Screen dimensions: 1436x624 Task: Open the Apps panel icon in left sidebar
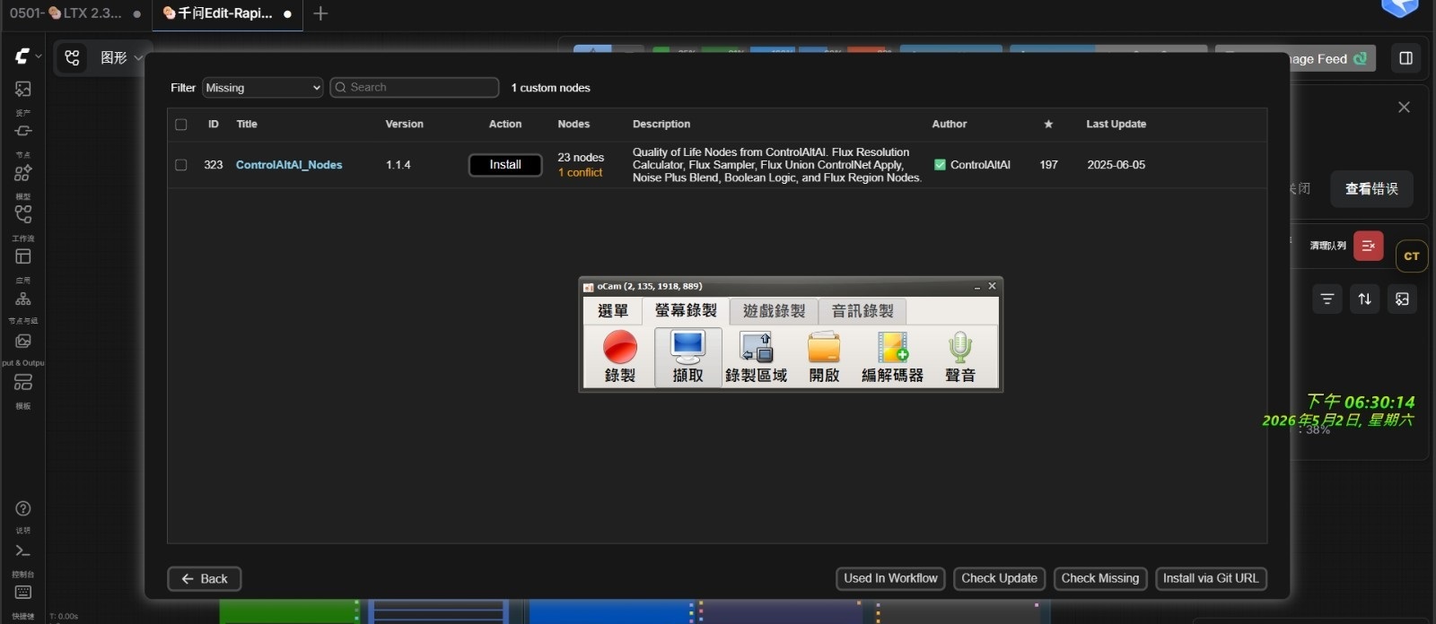coord(23,256)
